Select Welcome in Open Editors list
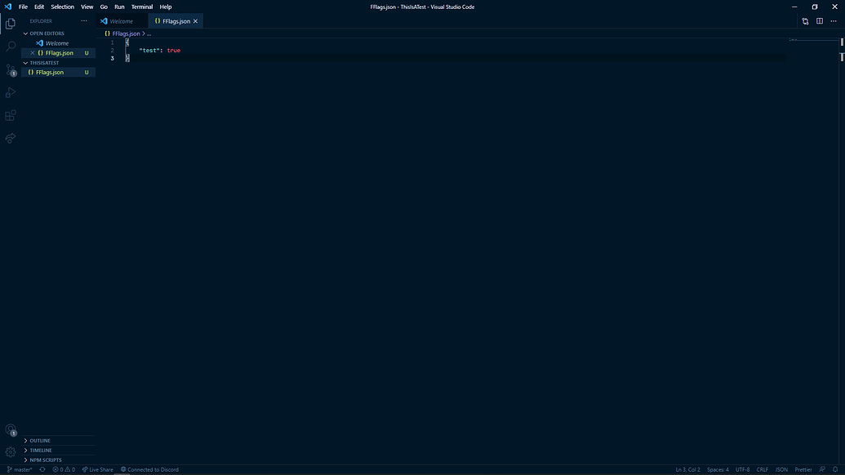 57,43
